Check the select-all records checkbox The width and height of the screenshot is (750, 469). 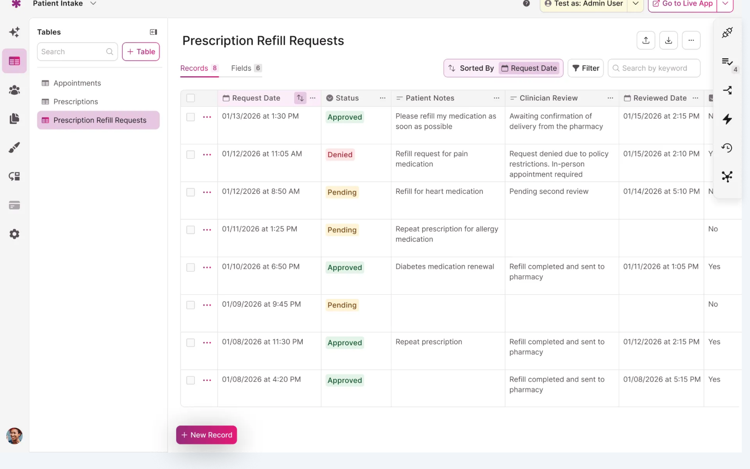point(190,98)
